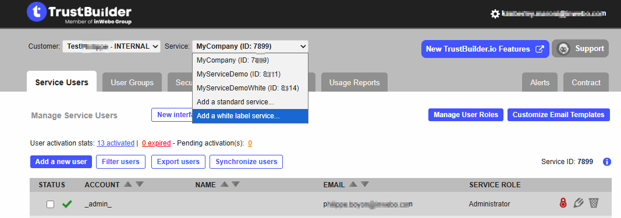Screen dimensions: 621x218
Task: Click the Manage Service Users heading
Action: point(74,115)
